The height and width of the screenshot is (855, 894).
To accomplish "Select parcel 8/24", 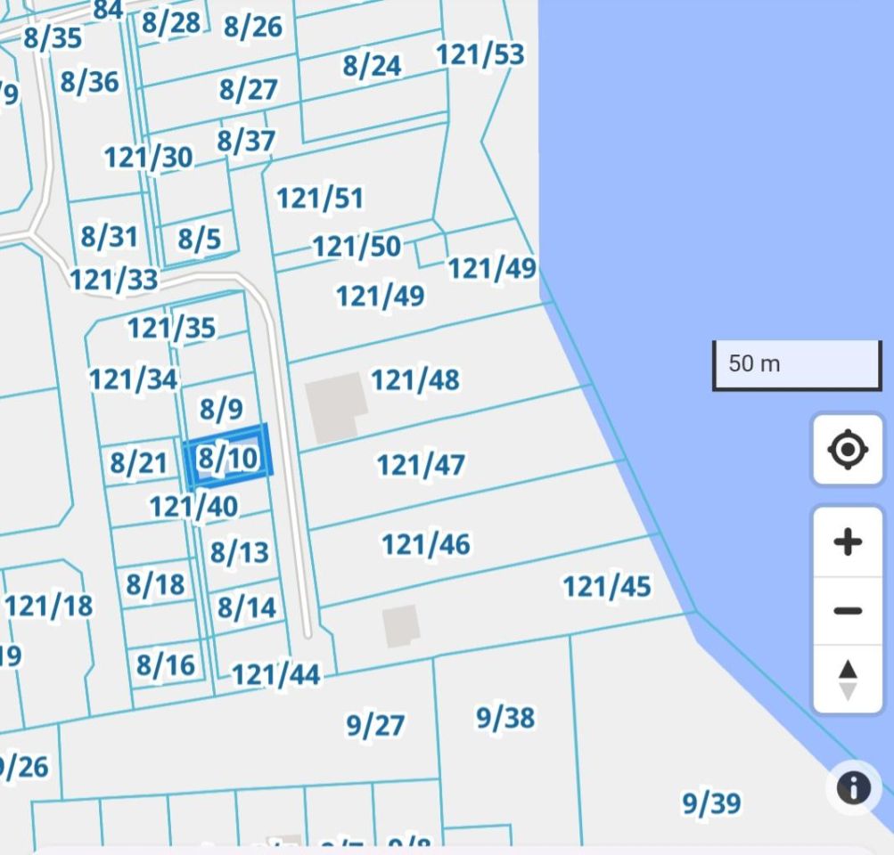I will pos(372,65).
